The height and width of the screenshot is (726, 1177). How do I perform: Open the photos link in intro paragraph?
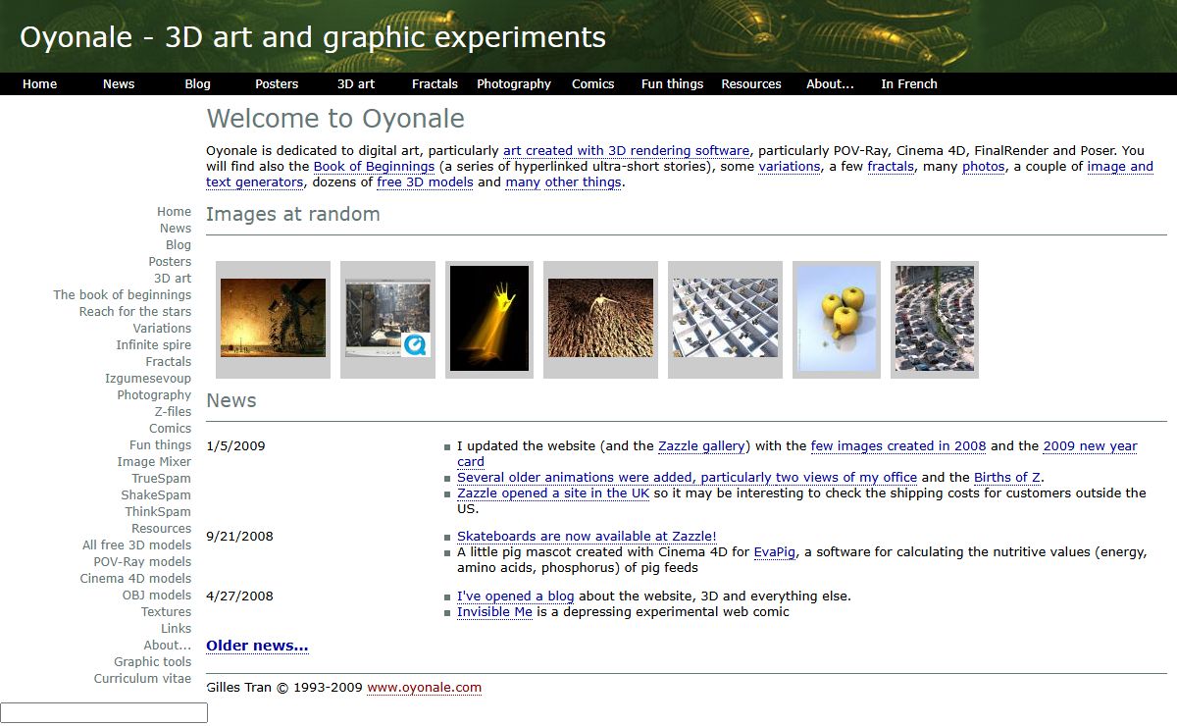point(984,167)
